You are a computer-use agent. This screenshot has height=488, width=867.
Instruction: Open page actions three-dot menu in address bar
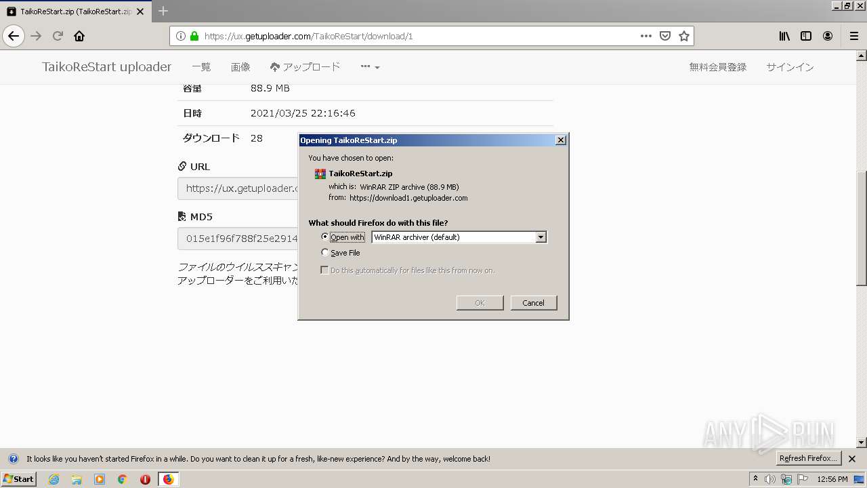click(646, 36)
